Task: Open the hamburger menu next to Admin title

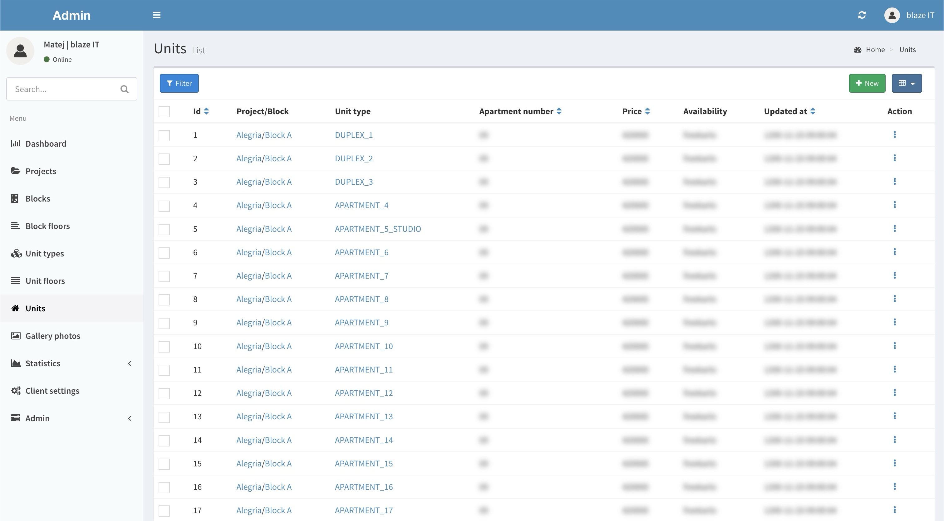Action: (157, 15)
